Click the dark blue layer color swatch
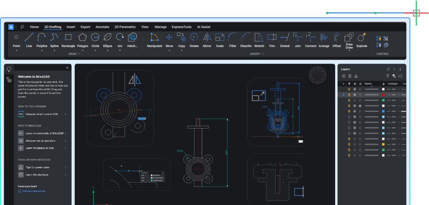Viewport: 429px width, 205px height. coord(383,111)
